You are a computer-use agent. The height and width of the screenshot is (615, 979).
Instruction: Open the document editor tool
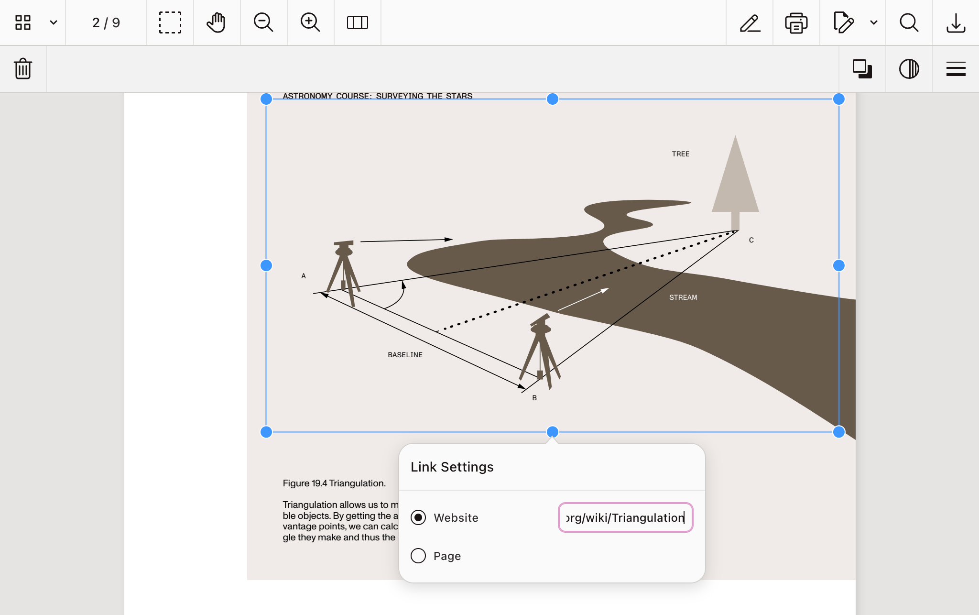(x=843, y=22)
